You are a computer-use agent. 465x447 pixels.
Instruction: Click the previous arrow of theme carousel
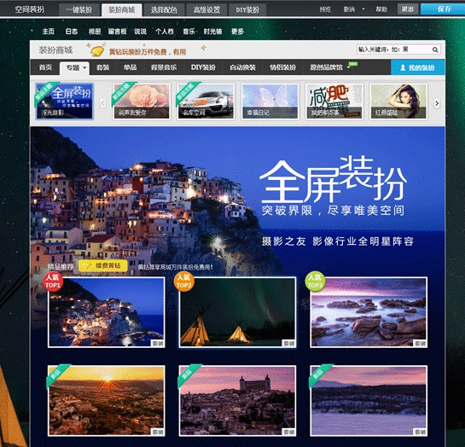pyautogui.click(x=102, y=103)
